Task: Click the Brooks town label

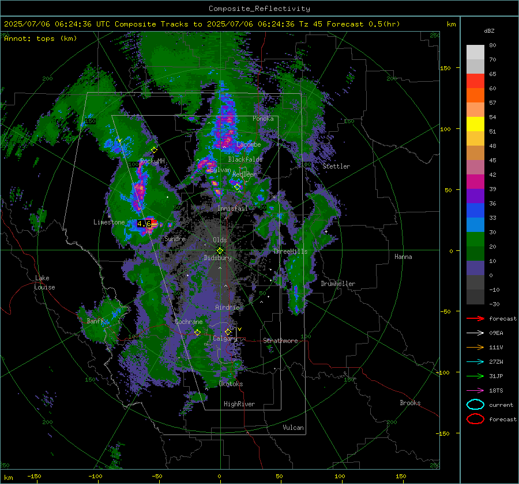Action: pyautogui.click(x=410, y=403)
